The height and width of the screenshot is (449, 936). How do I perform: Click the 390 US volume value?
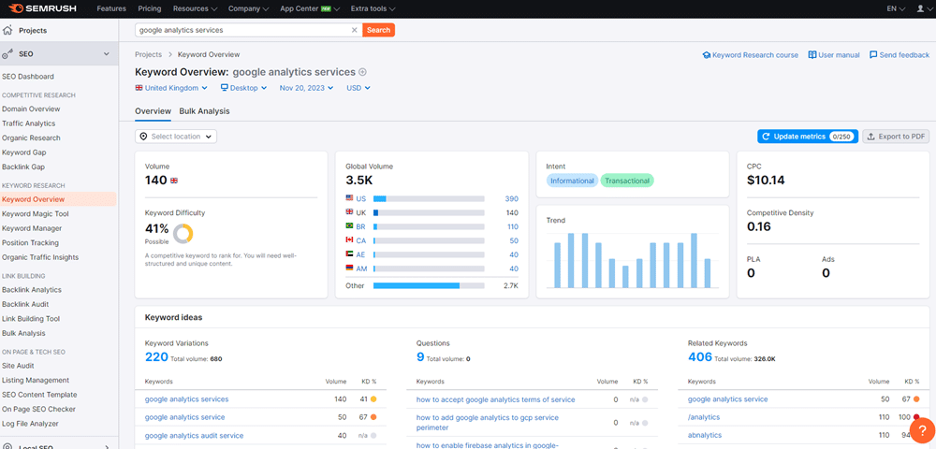click(512, 198)
